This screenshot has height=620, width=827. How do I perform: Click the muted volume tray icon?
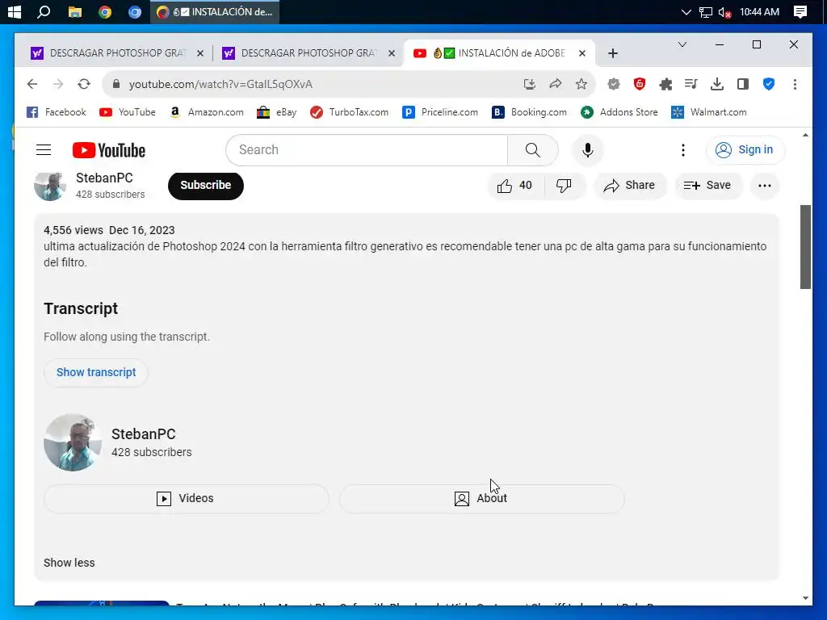724,12
